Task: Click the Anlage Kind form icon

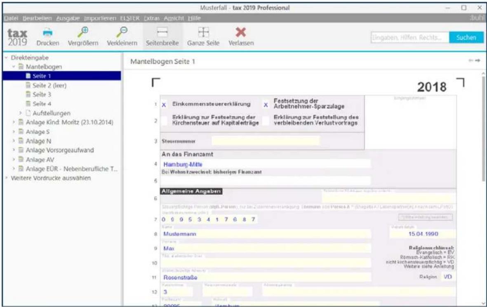Action: [x=21, y=122]
